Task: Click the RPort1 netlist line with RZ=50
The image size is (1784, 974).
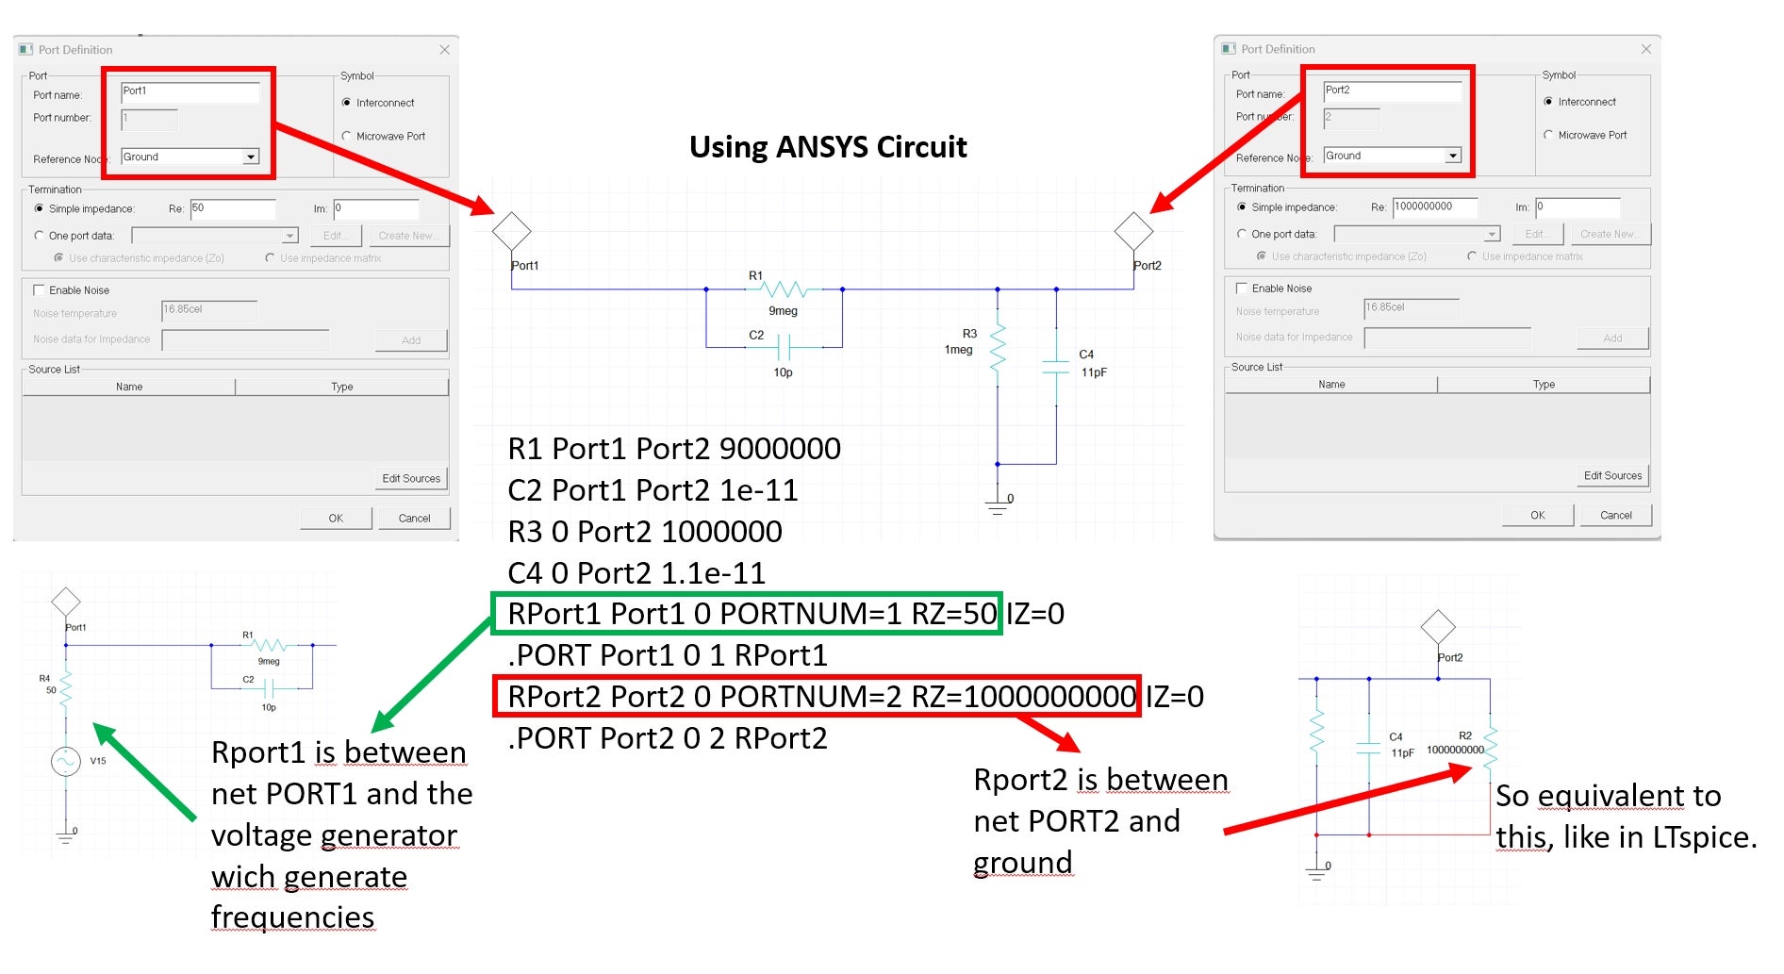Action: (x=785, y=614)
